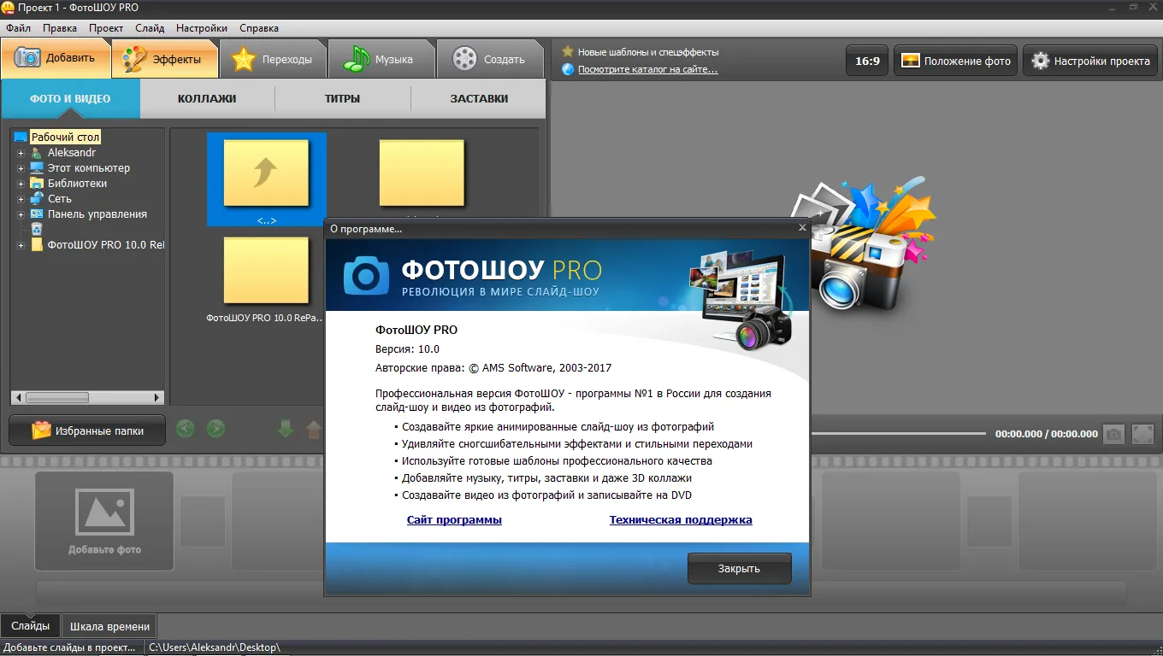Click the 00:00.000 / 00:00.000 time readout
Screen dimensions: 1163x656
pos(1047,434)
